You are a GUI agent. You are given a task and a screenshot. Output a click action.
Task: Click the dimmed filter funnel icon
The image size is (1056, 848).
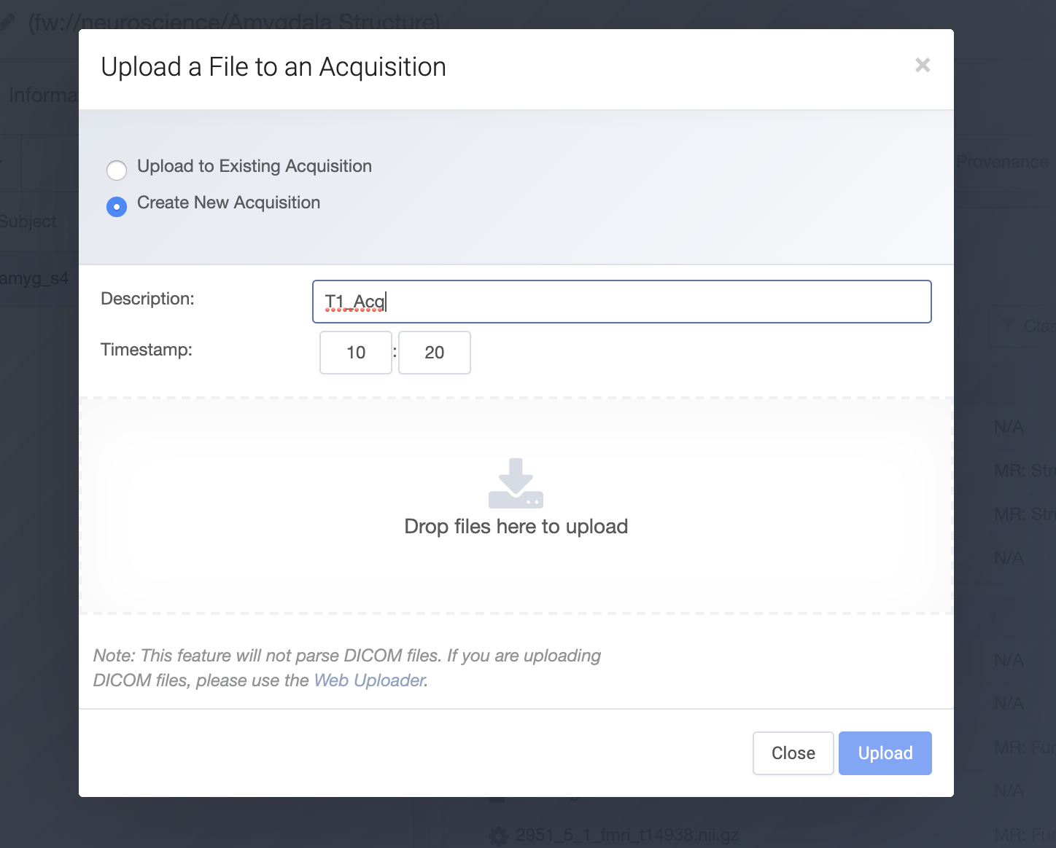pyautogui.click(x=1009, y=326)
